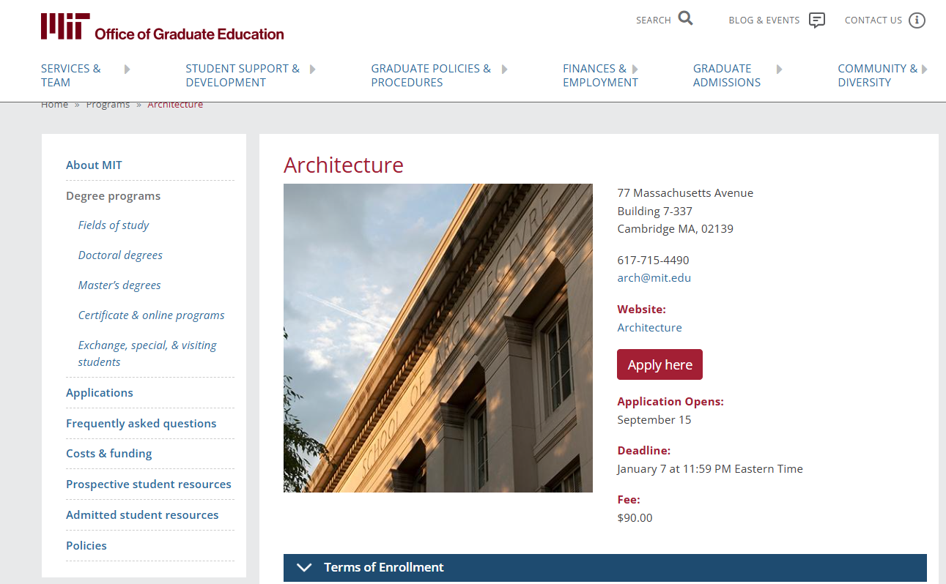Expand the Services & Team menu arrow

(128, 69)
